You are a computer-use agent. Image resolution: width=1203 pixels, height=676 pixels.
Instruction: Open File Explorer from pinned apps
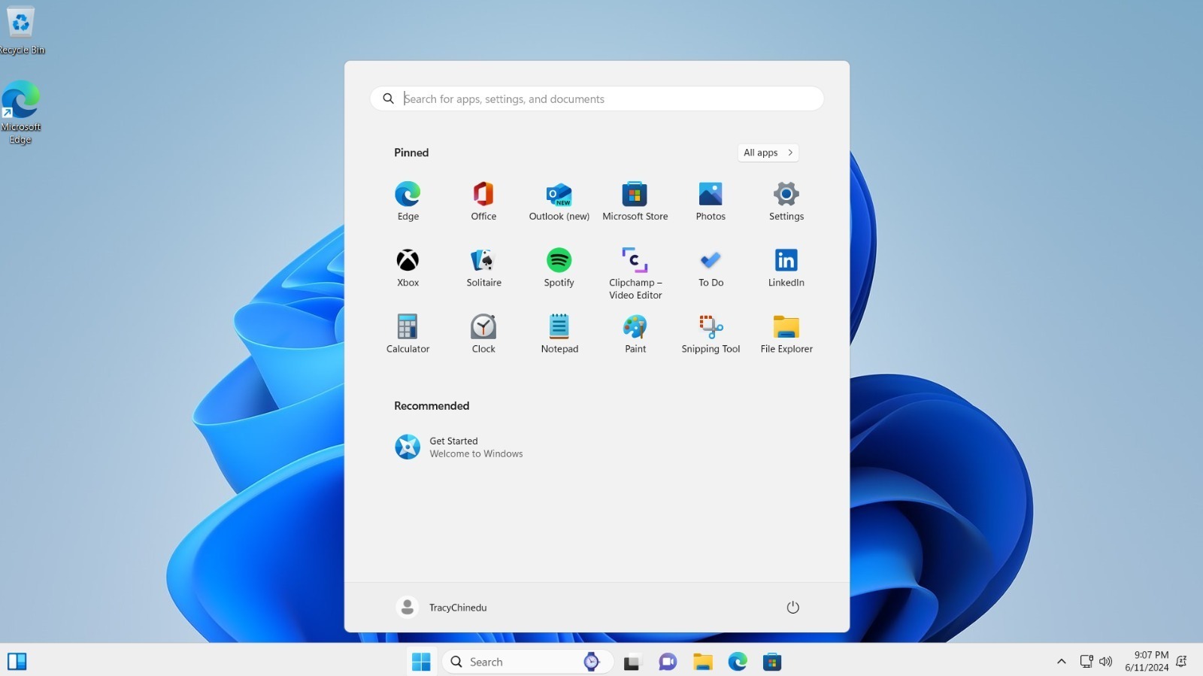786,334
